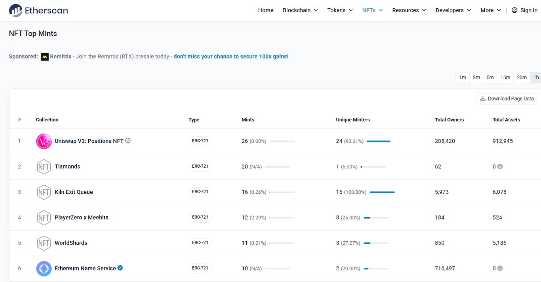The image size is (541, 282).
Task: Click the ERC-721 badge in the Tiamonds row
Action: click(x=200, y=167)
